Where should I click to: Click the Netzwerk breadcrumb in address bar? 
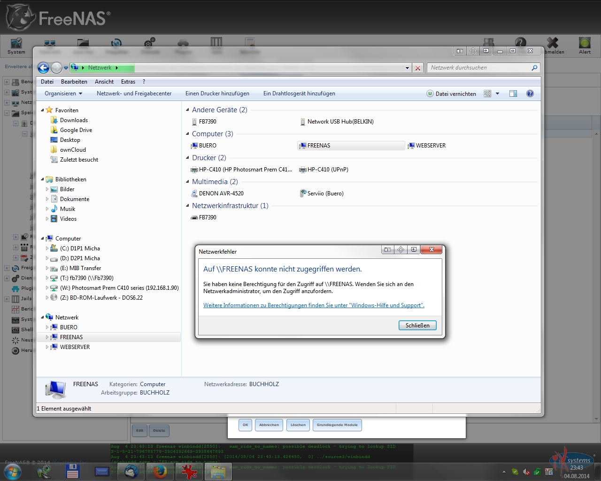pyautogui.click(x=100, y=68)
